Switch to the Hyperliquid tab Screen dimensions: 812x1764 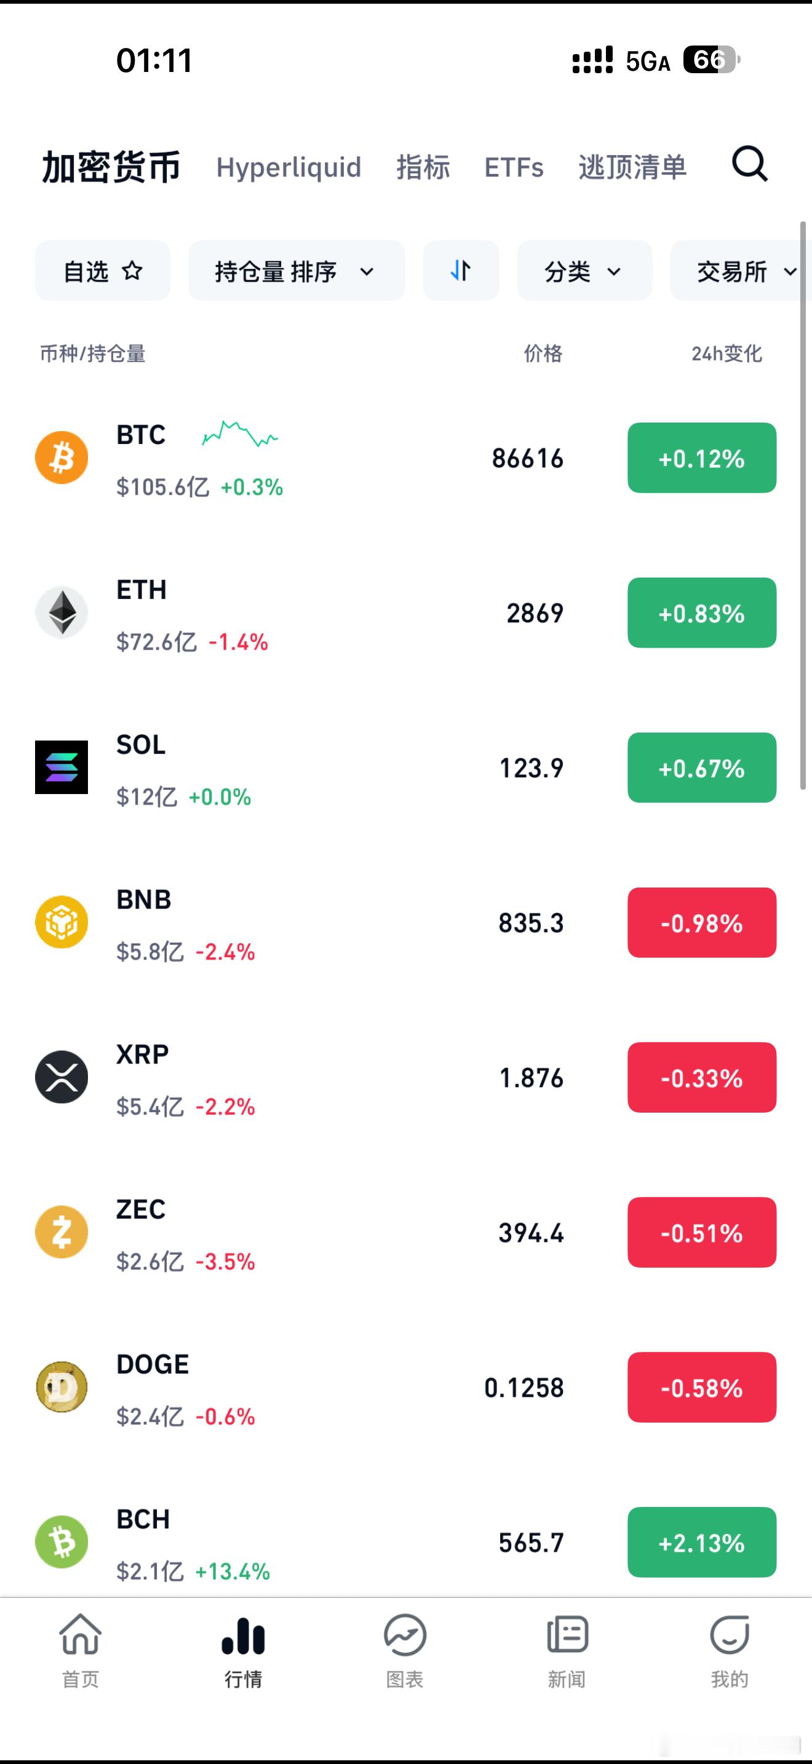pyautogui.click(x=289, y=168)
